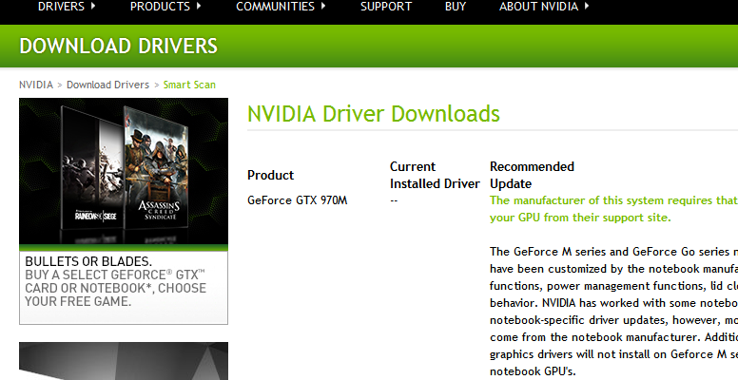Click the DOWNLOAD DRIVERS header title
Viewport: 738px width, 380px height.
[118, 47]
